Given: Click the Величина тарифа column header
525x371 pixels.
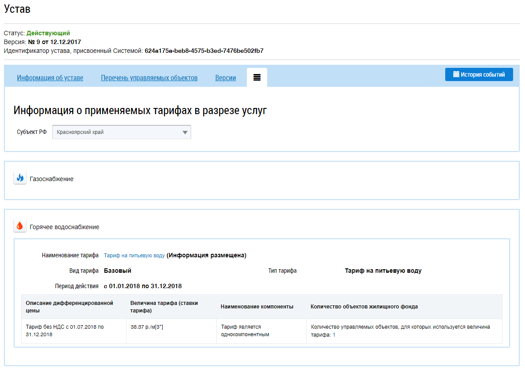Looking at the screenshot, I should (x=164, y=307).
